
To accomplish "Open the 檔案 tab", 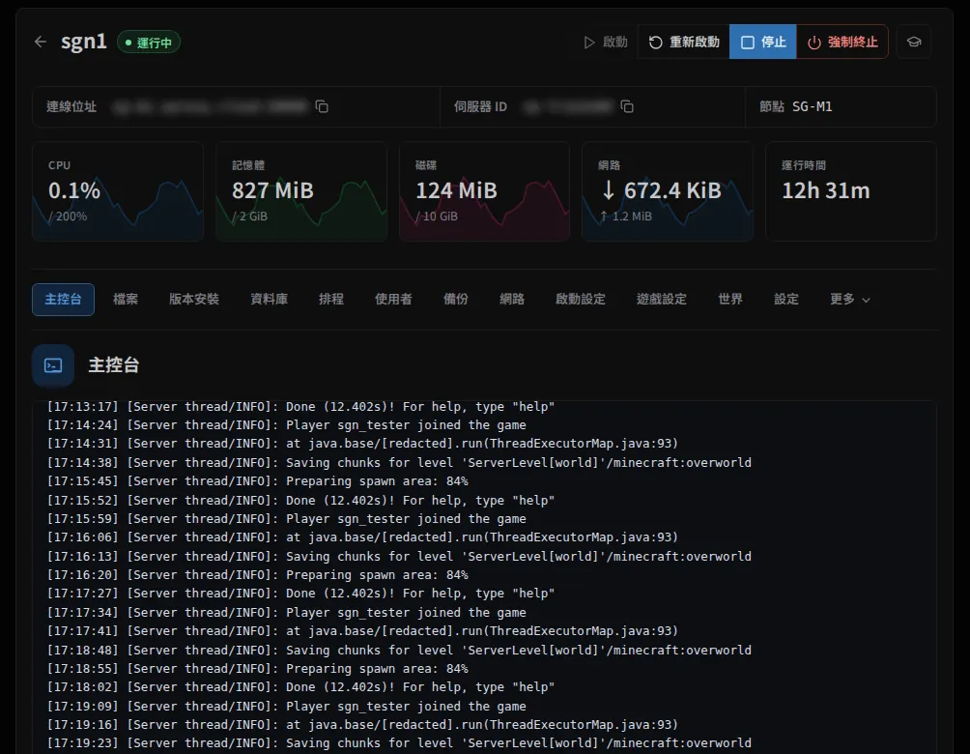I will [126, 300].
